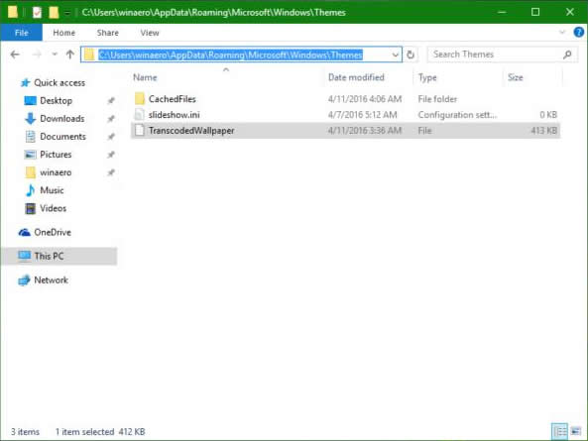Select Quick access in navigation pane
The height and width of the screenshot is (441, 588).
[x=59, y=83]
